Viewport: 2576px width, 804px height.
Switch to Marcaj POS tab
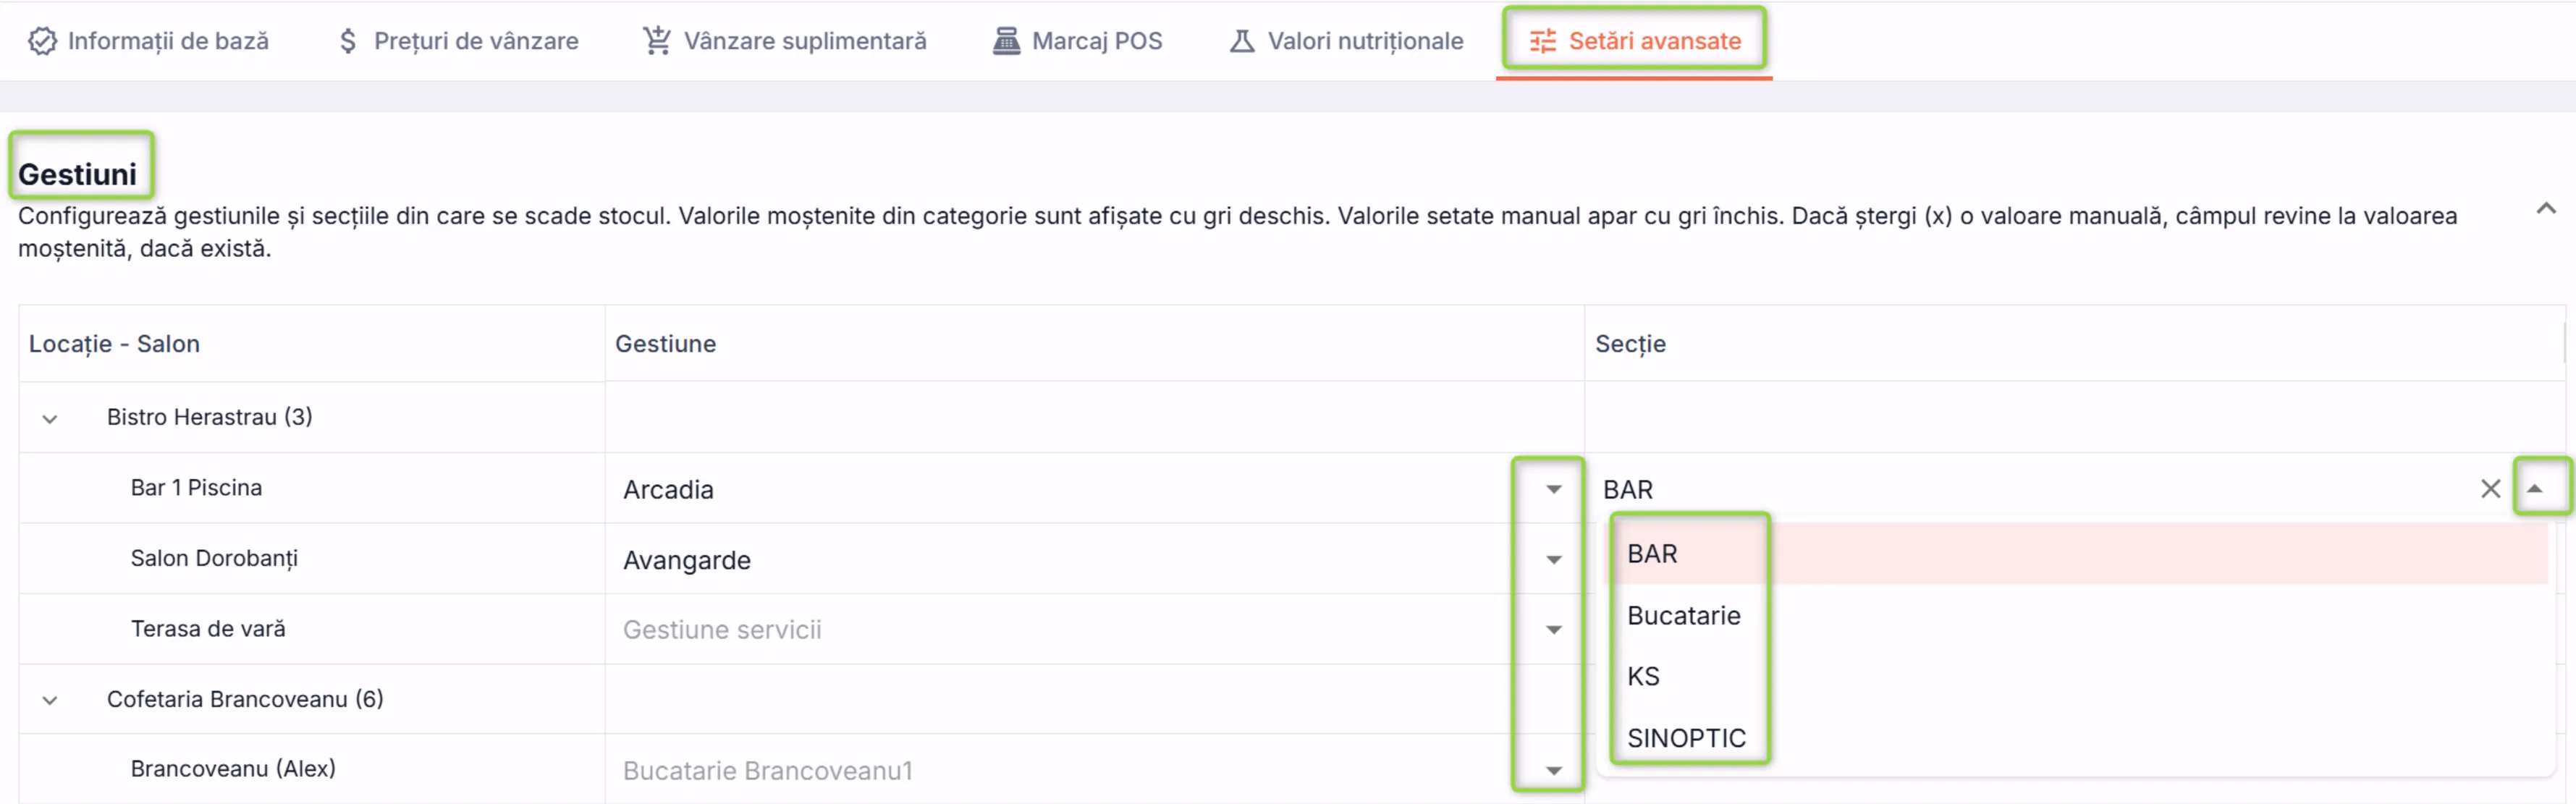point(1077,41)
